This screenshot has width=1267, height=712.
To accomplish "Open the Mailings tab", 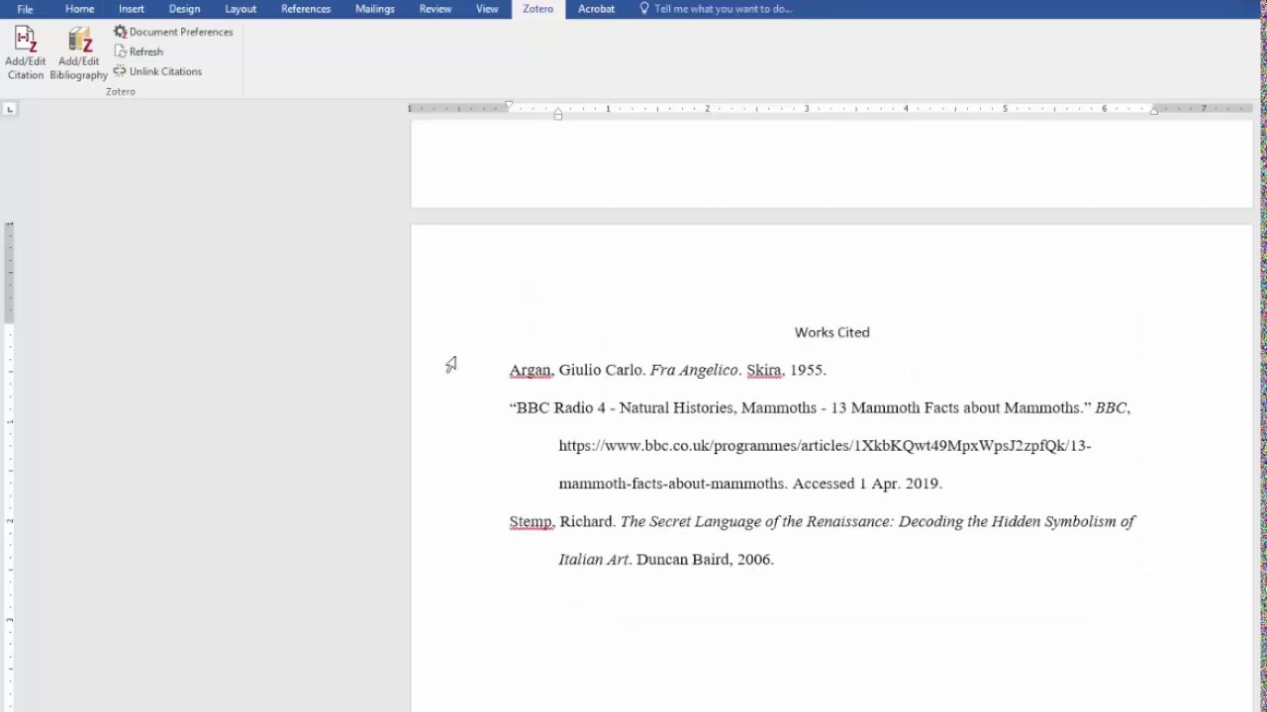I will coord(375,9).
